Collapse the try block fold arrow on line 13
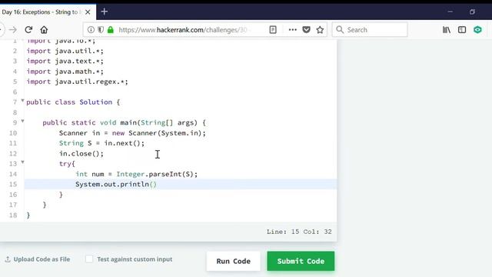Image resolution: width=492 pixels, height=277 pixels. pos(22,162)
